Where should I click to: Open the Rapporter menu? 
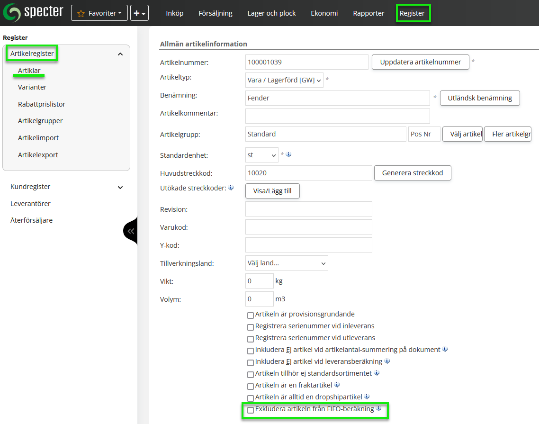[x=368, y=13]
